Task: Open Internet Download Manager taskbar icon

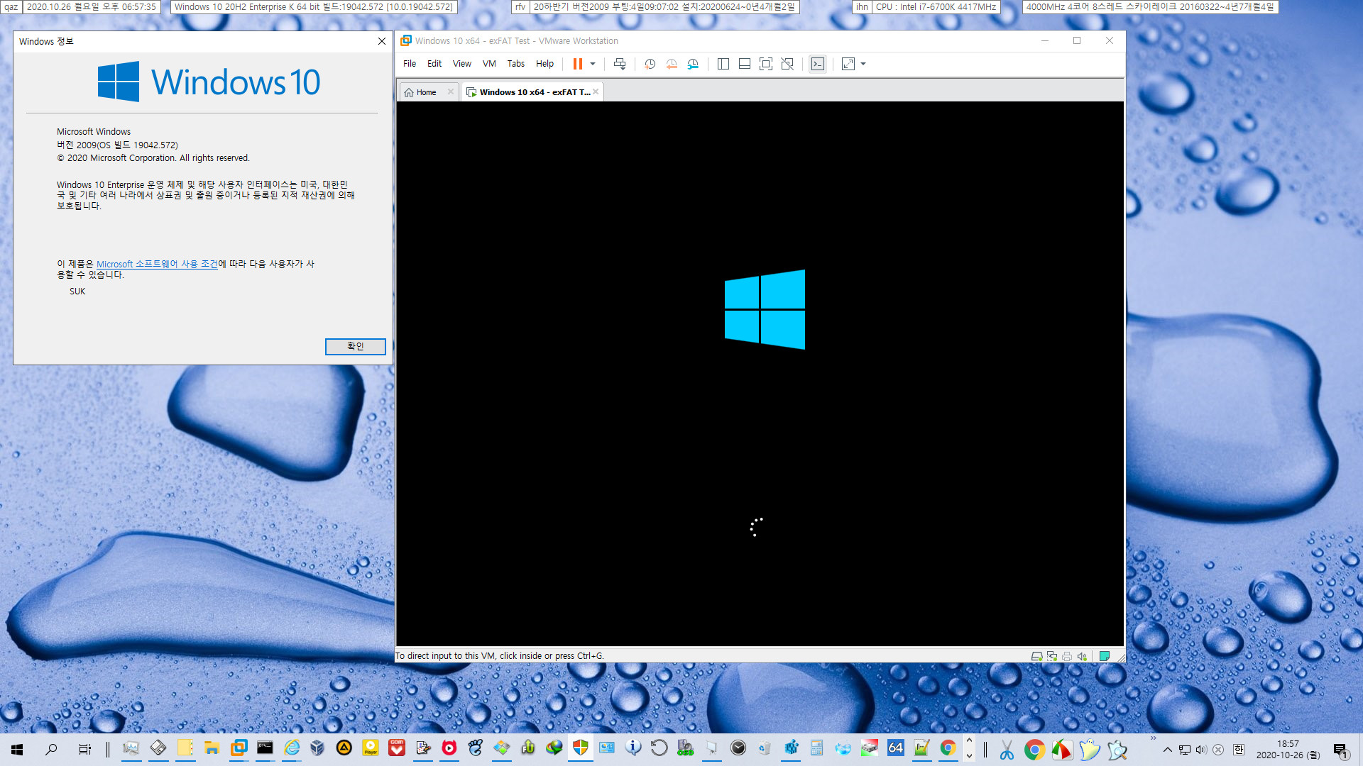Action: coord(554,748)
